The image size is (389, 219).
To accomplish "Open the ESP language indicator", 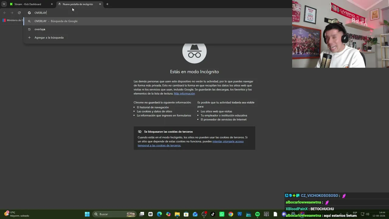I will point(355,213).
